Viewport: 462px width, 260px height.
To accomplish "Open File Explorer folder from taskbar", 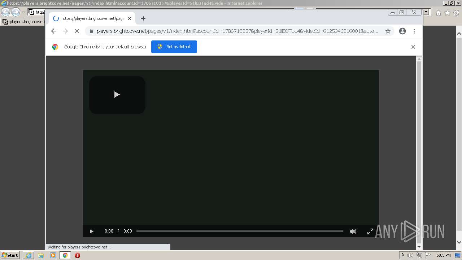I will tap(41, 255).
